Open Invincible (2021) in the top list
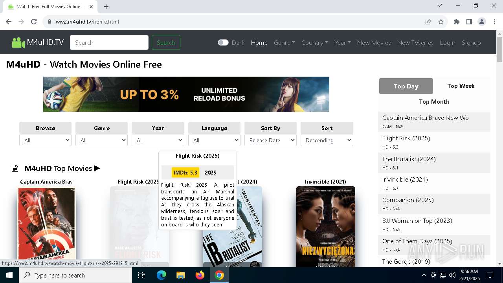 click(405, 179)
